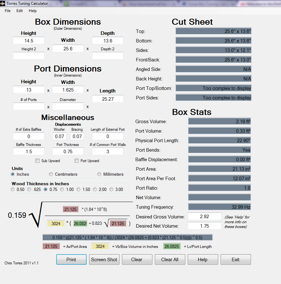Click the Desired Gross Volume field
This screenshot has height=284, width=281.
pyautogui.click(x=205, y=217)
